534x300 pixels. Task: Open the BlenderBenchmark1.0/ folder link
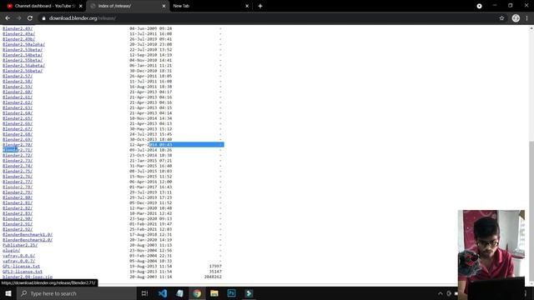[x=28, y=234]
